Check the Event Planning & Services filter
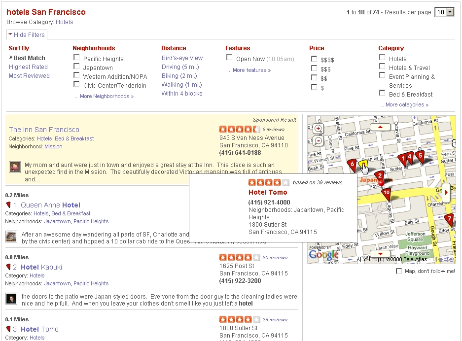The image size is (462, 341). coord(382,75)
